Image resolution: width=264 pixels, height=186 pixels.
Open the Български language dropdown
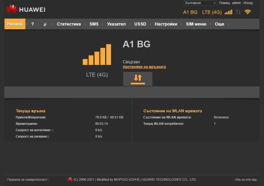coord(200,3)
